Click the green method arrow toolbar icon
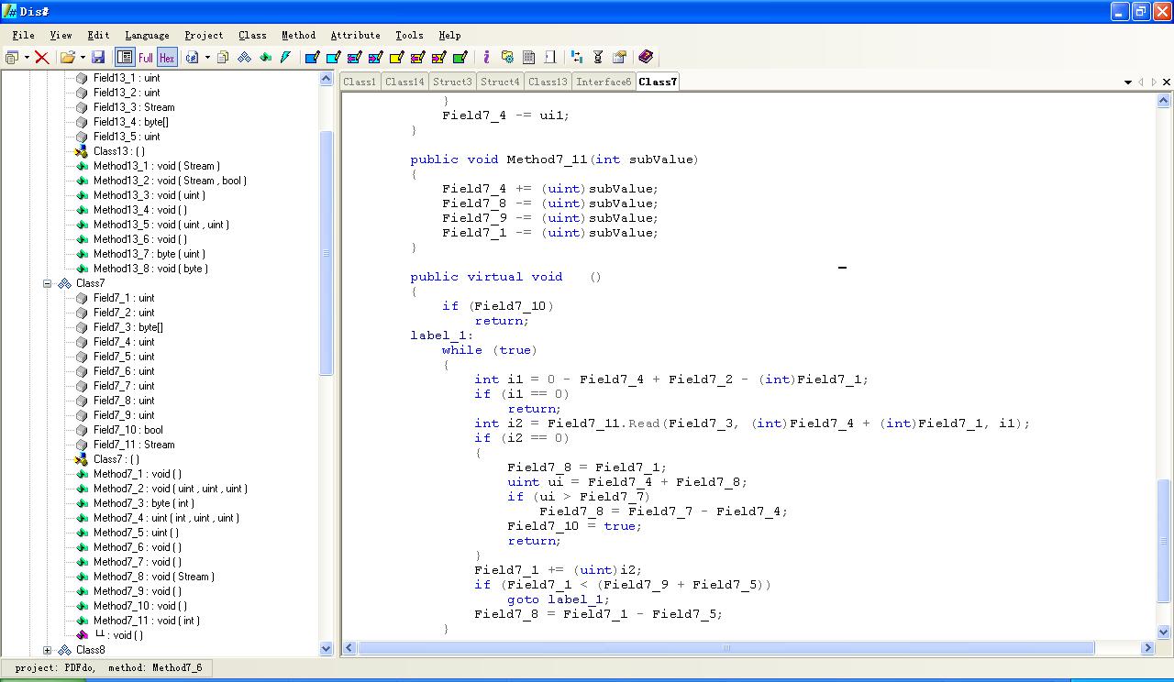 point(265,58)
